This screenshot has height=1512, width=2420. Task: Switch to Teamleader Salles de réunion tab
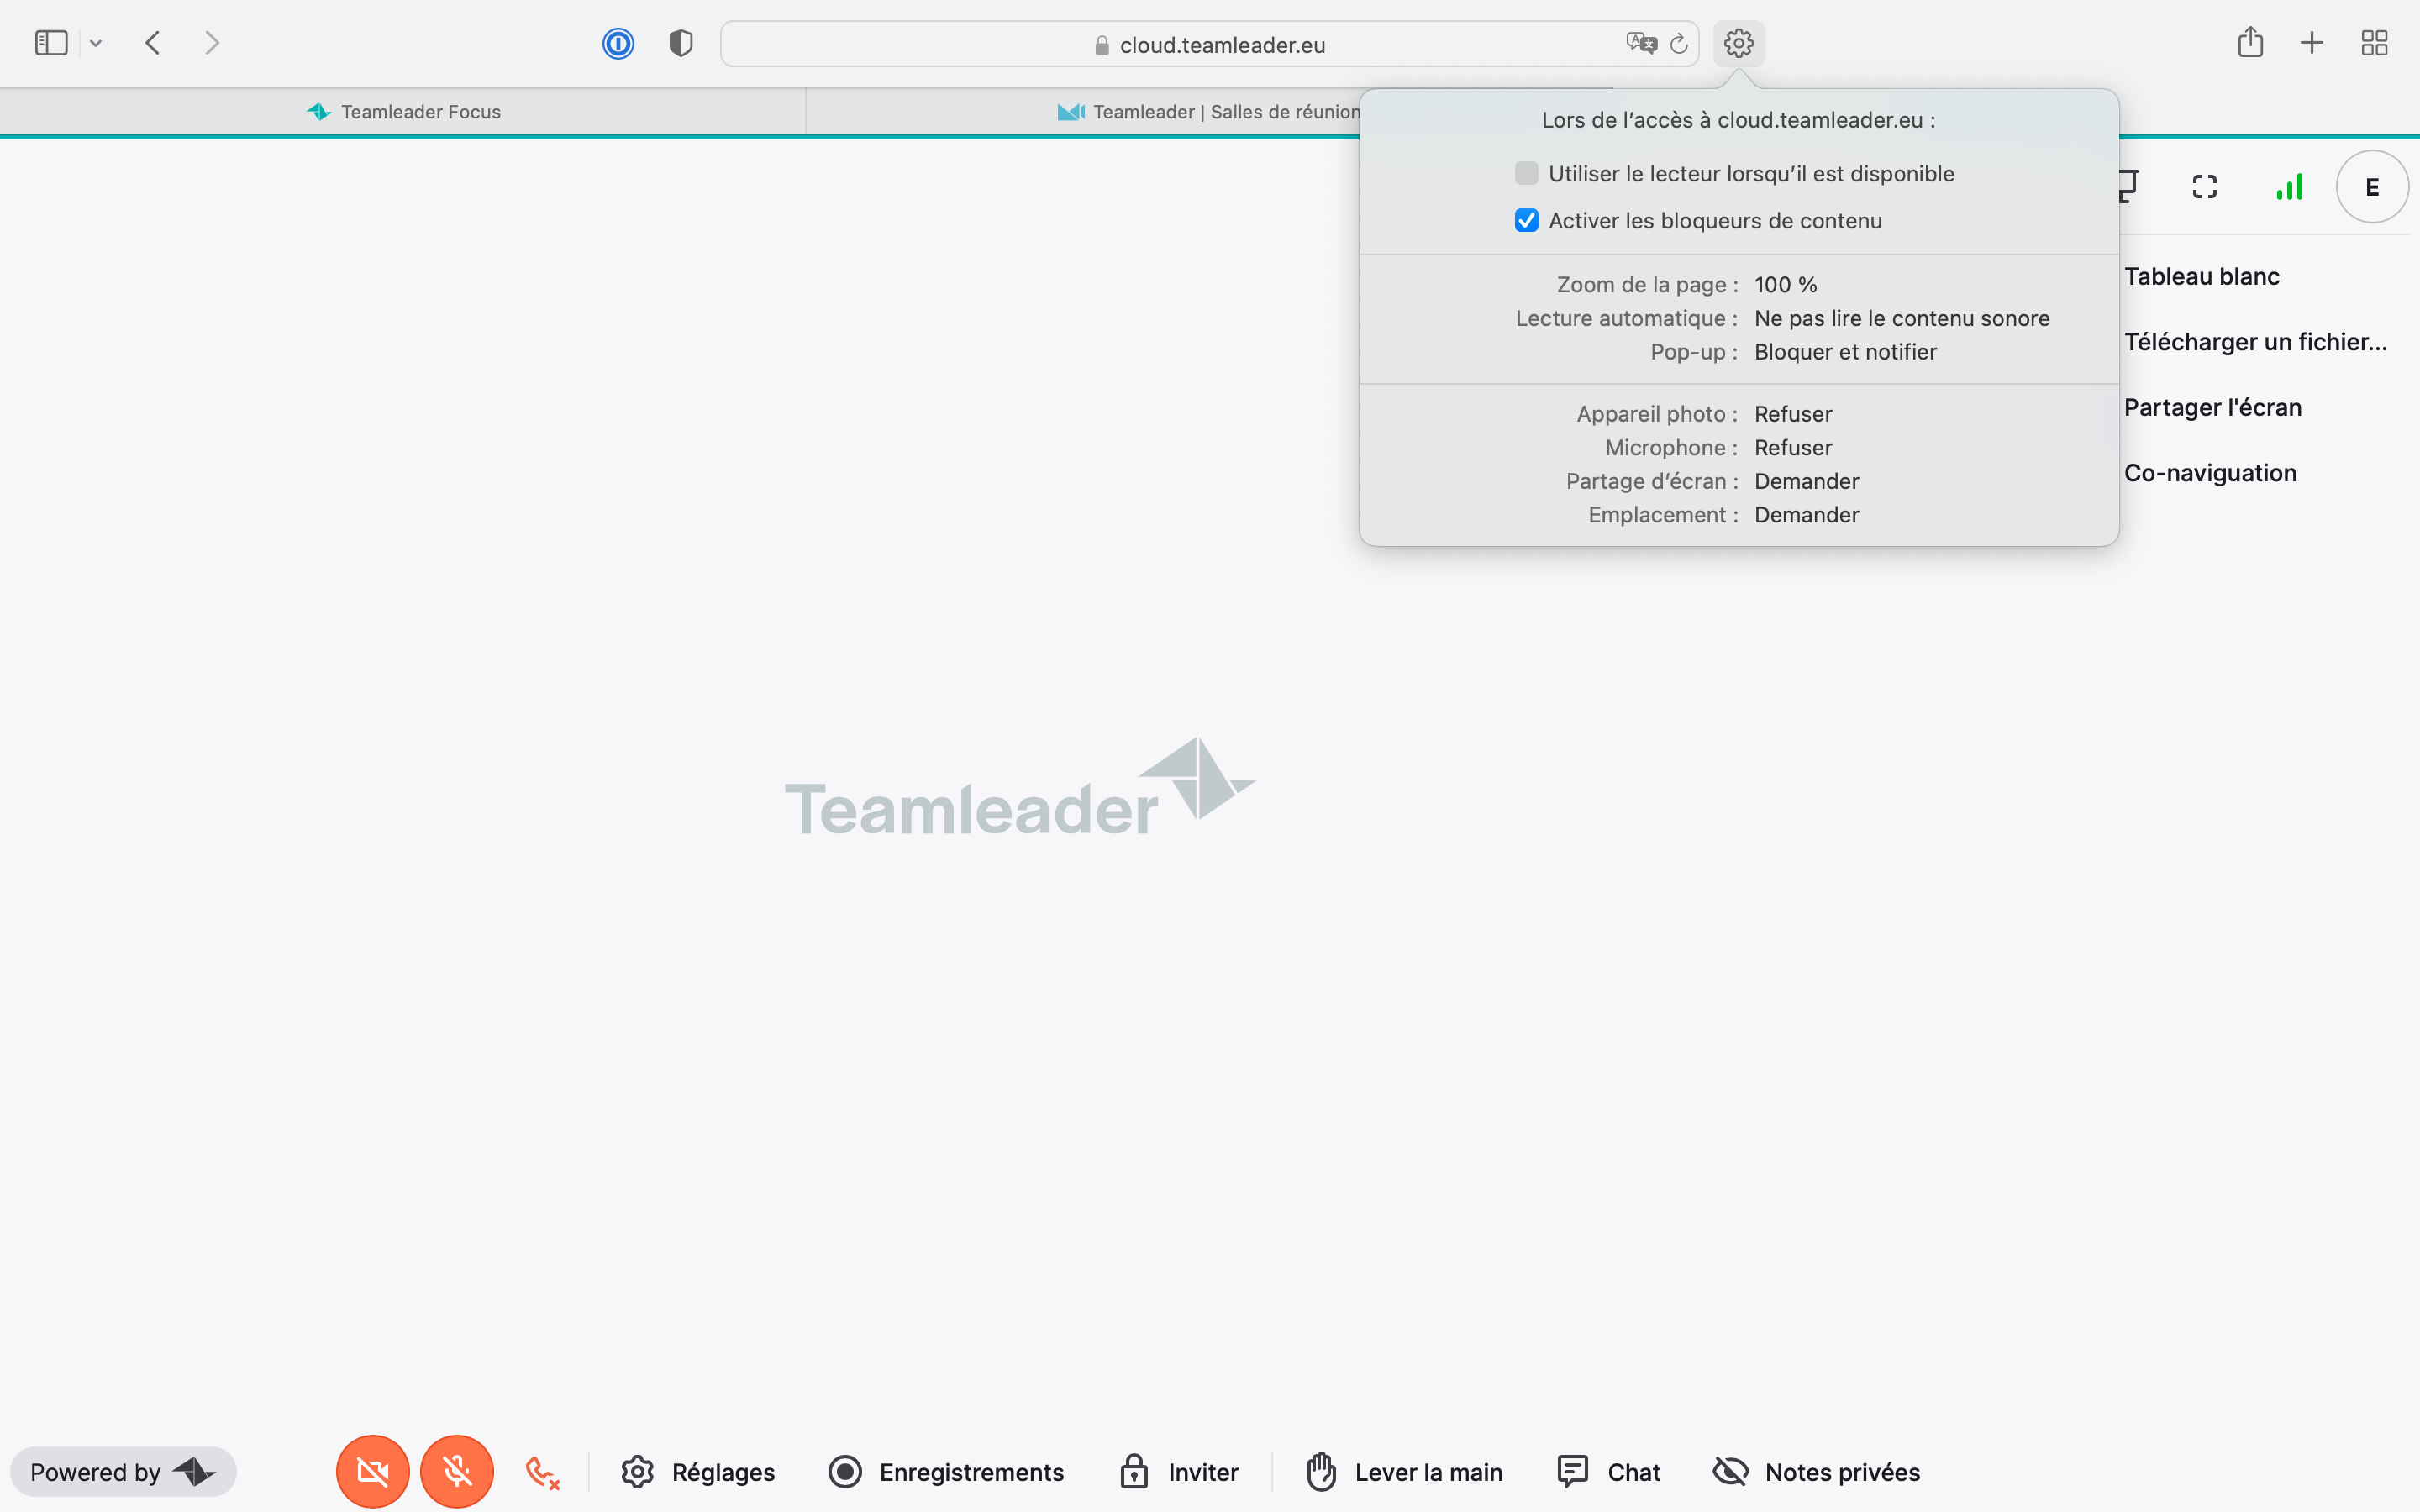click(x=1210, y=112)
